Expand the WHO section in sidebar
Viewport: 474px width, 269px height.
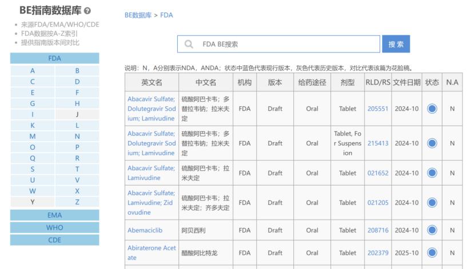[x=54, y=227]
